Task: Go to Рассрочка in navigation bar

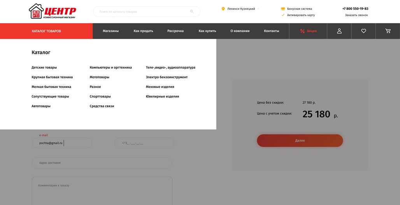Action: click(x=175, y=31)
